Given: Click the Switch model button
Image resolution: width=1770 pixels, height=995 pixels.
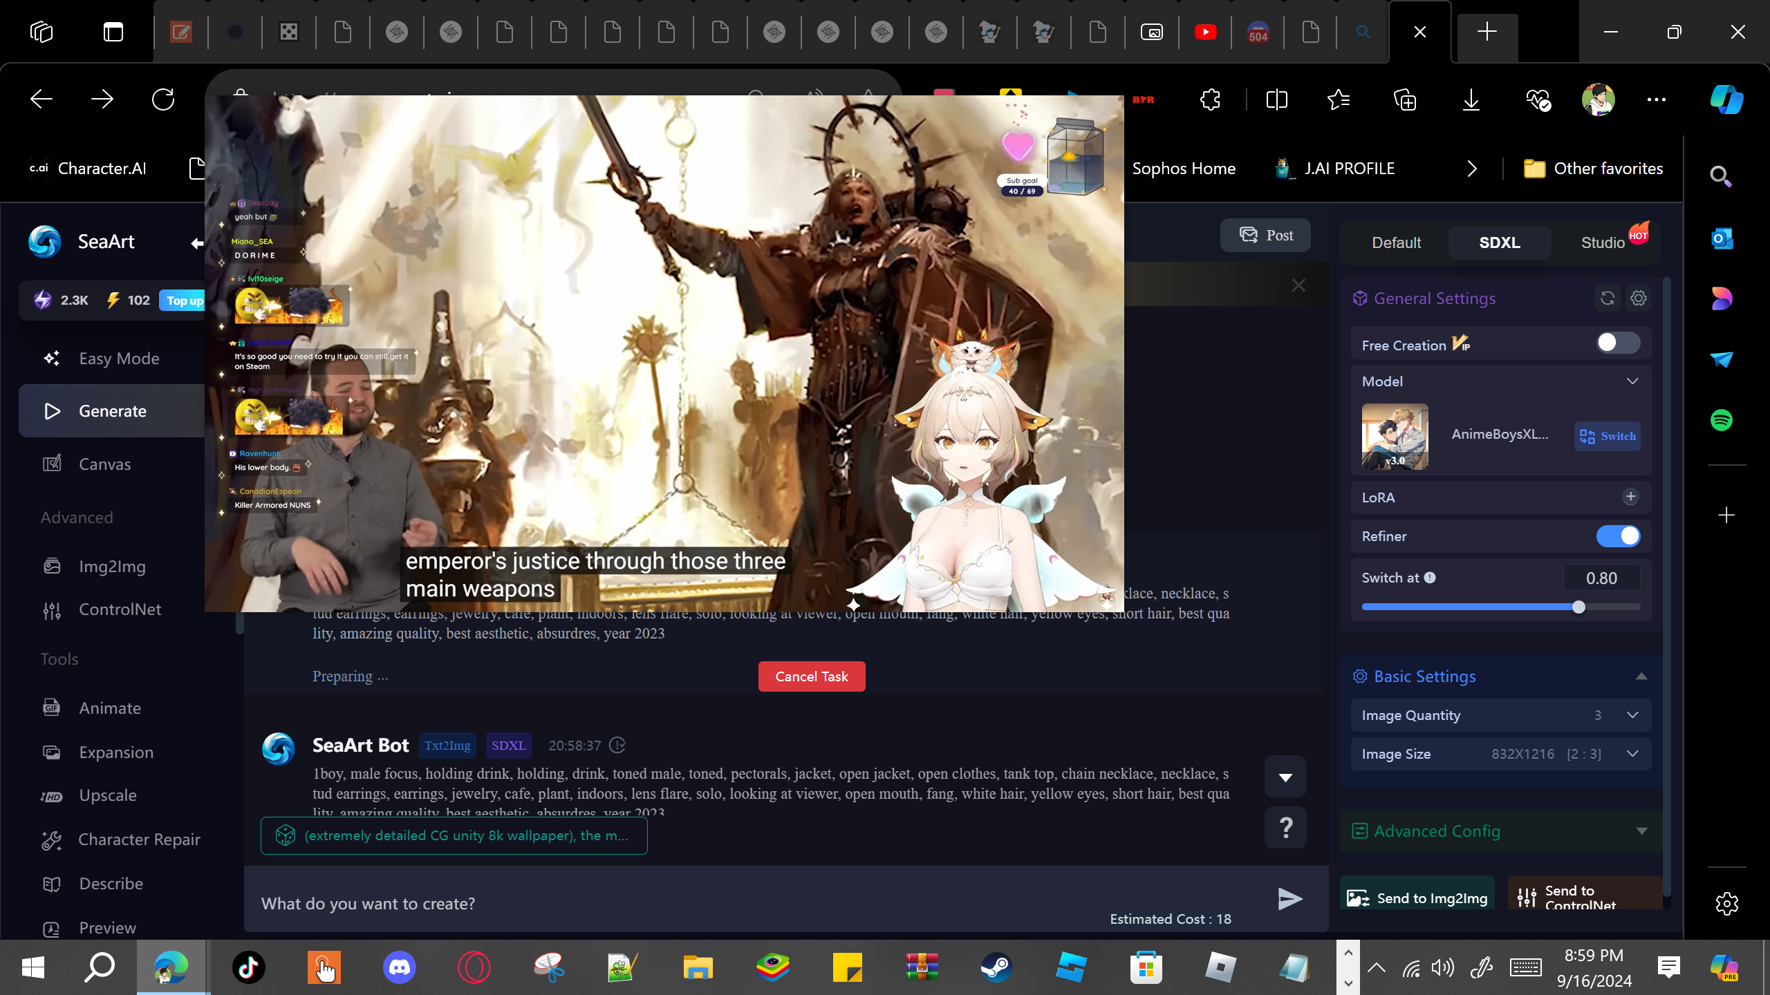Looking at the screenshot, I should (1608, 436).
